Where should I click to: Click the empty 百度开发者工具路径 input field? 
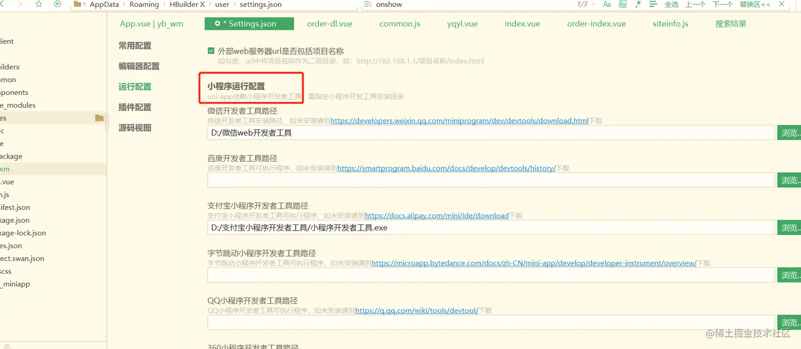point(491,180)
